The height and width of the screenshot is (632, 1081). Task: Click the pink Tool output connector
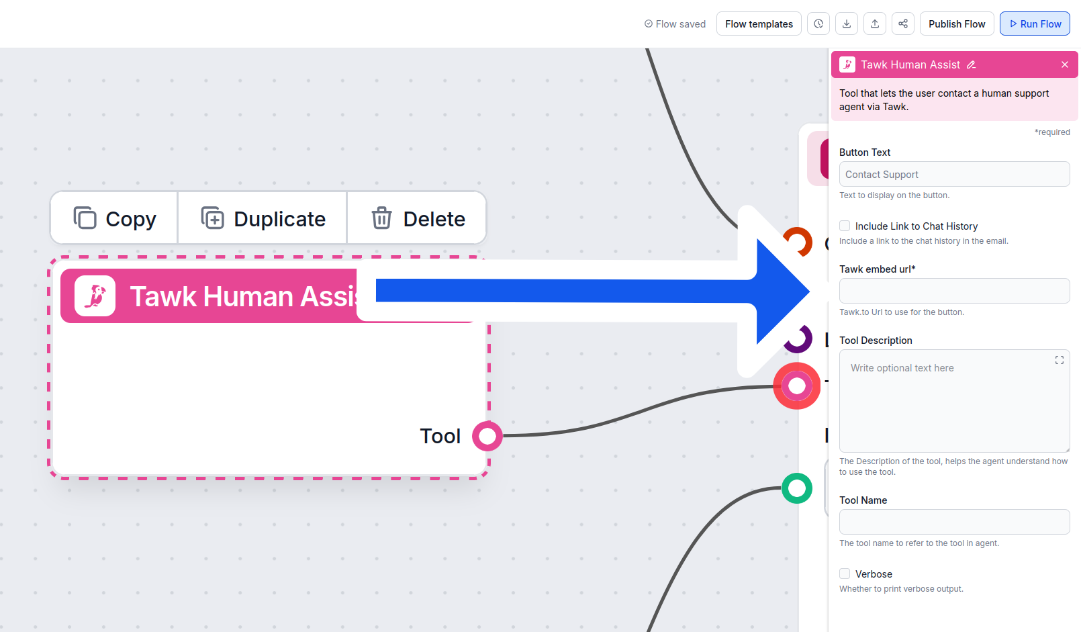(487, 436)
